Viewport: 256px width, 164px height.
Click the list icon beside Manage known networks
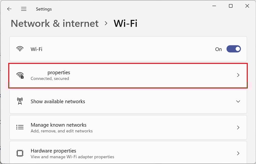coord(20,127)
